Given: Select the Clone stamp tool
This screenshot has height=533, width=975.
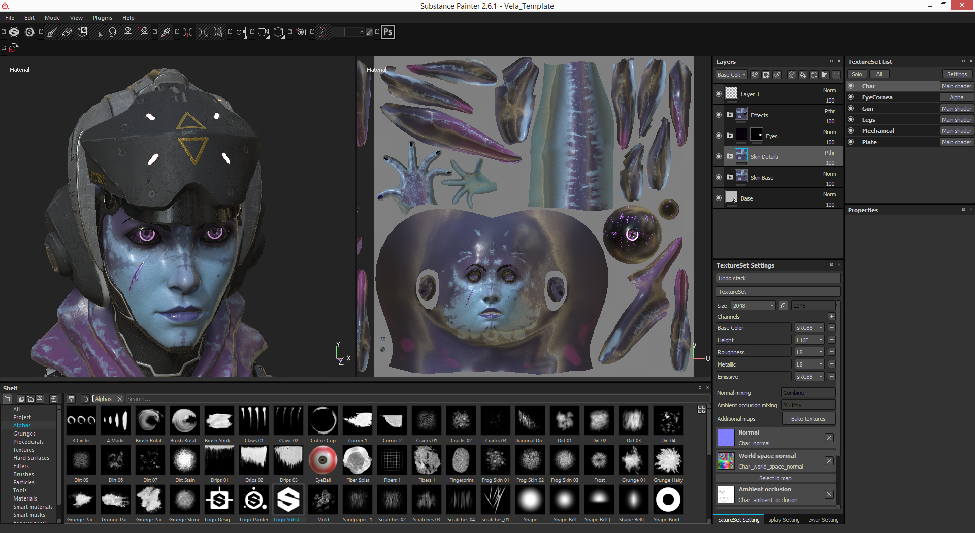Looking at the screenshot, I should pos(128,32).
